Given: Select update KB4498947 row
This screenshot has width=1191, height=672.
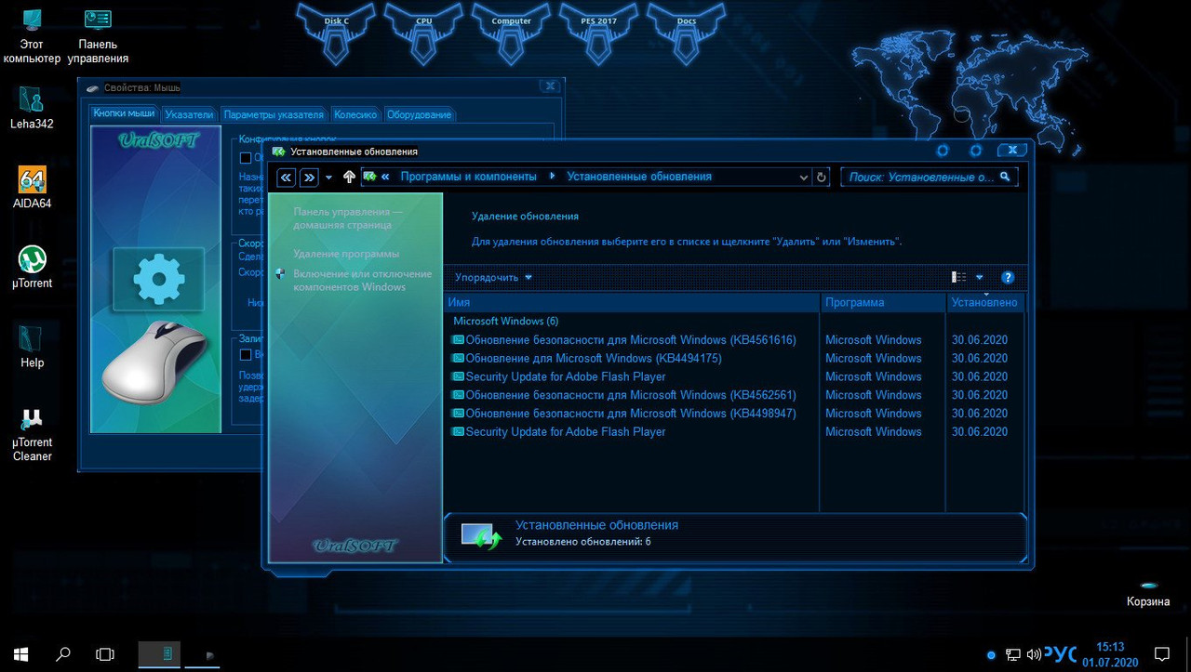Looking at the screenshot, I should [733, 414].
